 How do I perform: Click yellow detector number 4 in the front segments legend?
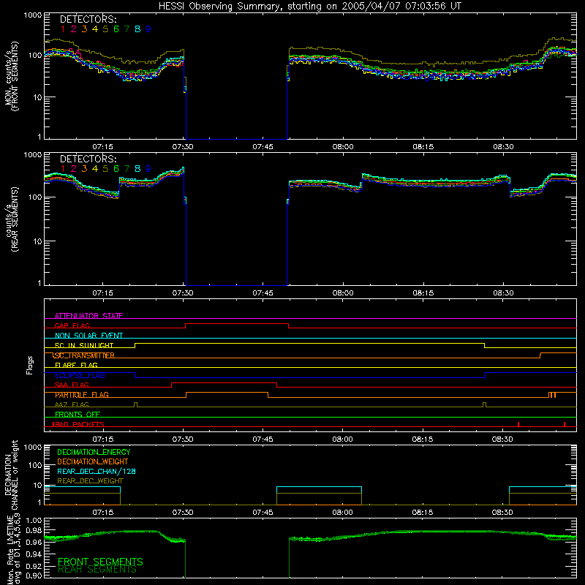point(95,29)
